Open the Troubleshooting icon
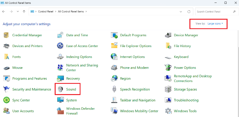Screen dimensions: 239x117 pos(168,100)
